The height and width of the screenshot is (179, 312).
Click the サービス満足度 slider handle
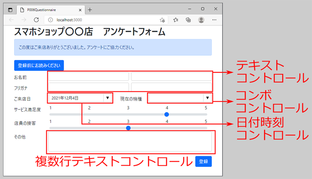tap(167, 114)
